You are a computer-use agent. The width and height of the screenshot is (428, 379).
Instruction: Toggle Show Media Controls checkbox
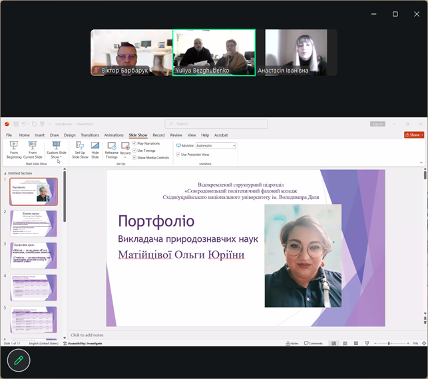point(134,158)
